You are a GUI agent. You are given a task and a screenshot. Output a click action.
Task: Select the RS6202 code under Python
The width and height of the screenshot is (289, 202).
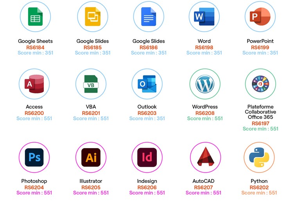tap(259, 187)
